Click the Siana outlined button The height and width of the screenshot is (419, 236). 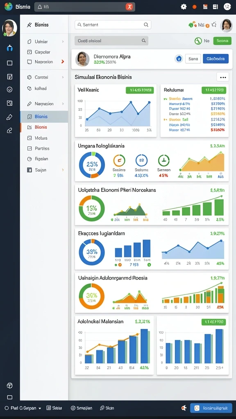pyautogui.click(x=193, y=59)
